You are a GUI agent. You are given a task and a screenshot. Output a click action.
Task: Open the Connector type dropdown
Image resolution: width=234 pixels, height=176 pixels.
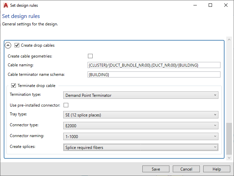tap(141, 126)
